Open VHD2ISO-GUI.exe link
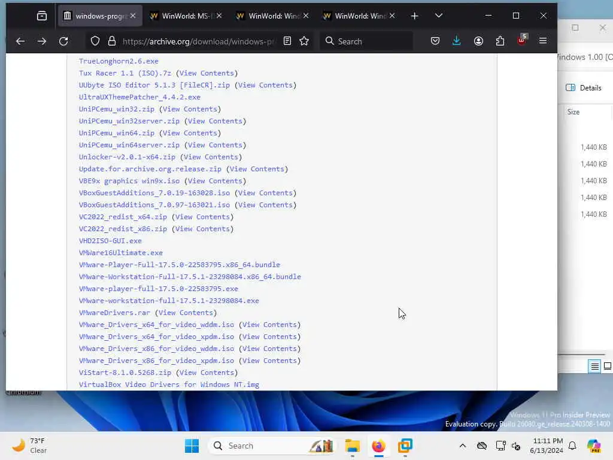The width and height of the screenshot is (613, 460). pyautogui.click(x=110, y=241)
